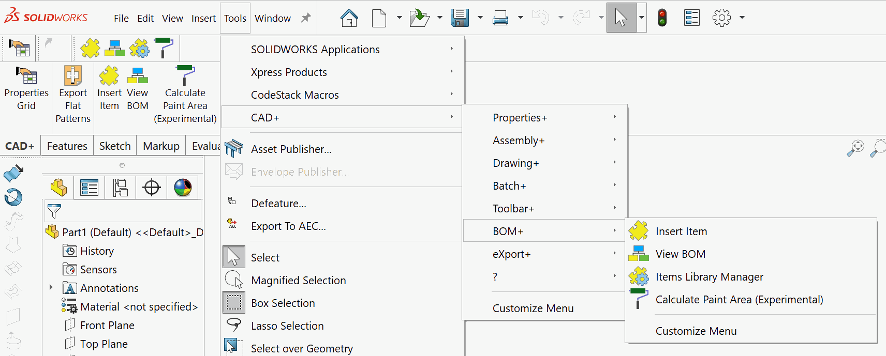Expand the Properties+ submenu

click(x=544, y=118)
